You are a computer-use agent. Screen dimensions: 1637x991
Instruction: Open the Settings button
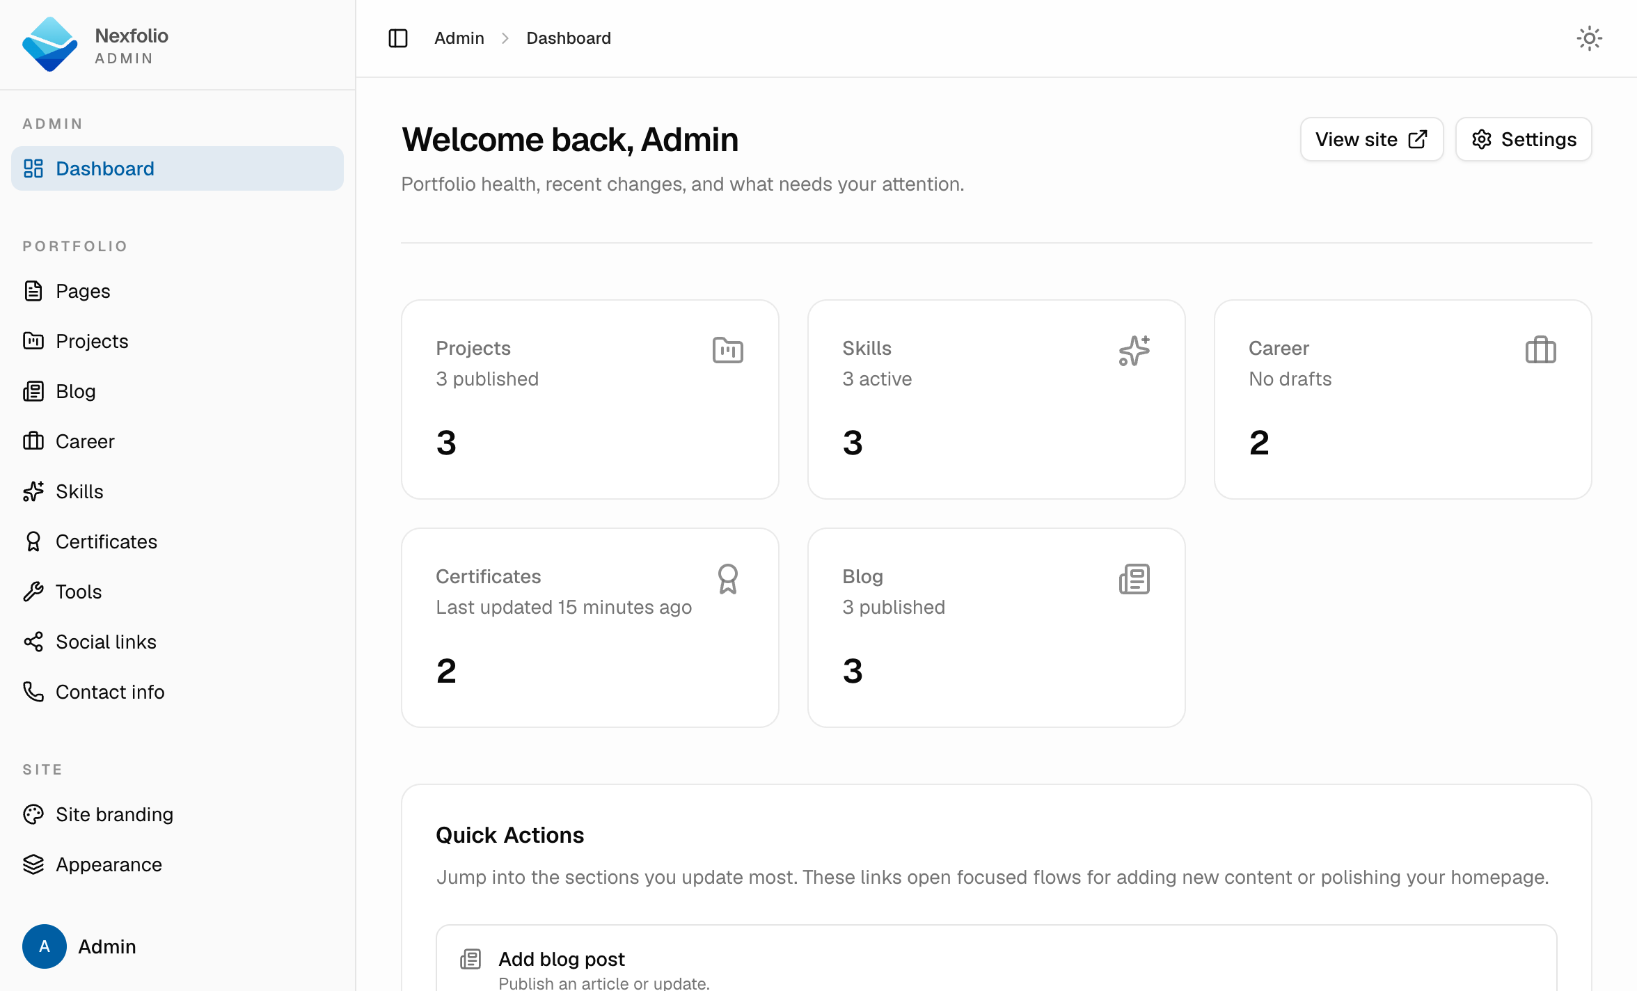pos(1524,139)
